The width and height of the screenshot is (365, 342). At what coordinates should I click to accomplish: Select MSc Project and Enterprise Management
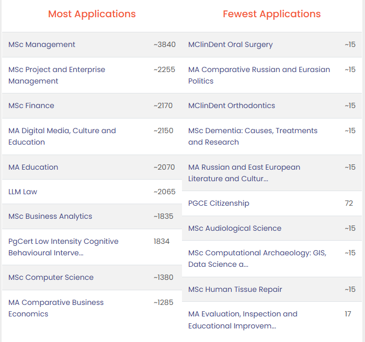56,75
